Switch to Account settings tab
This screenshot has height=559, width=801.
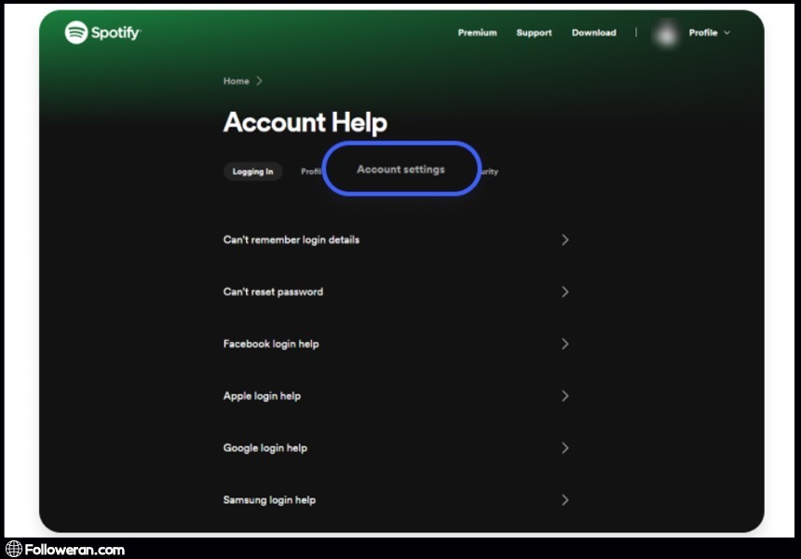click(400, 170)
